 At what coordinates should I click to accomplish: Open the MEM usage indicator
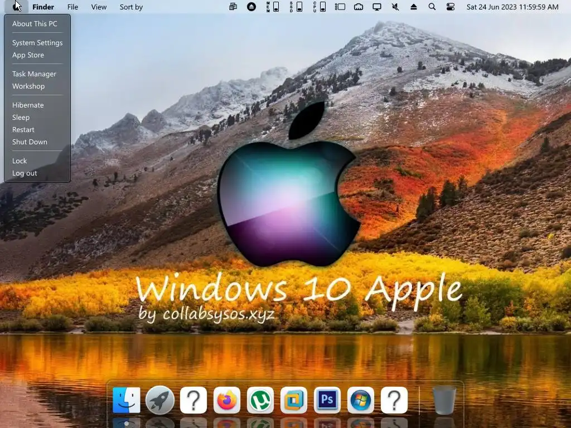(273, 7)
